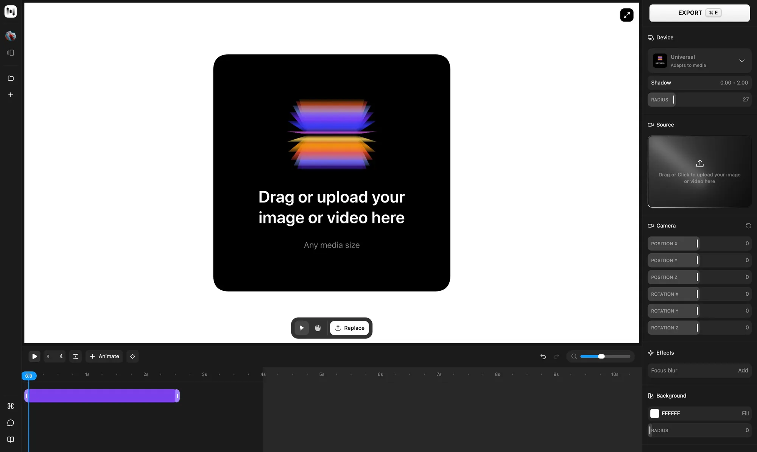Adjust the device RADIUS slider at 27
The image size is (757, 452).
pyautogui.click(x=699, y=100)
